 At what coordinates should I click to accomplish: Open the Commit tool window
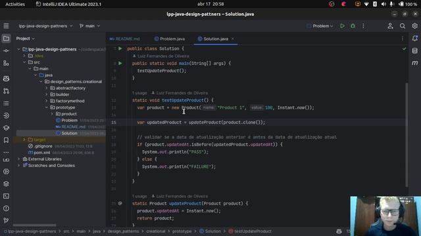click(x=6, y=50)
